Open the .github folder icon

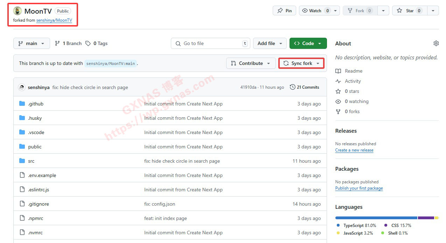tap(22, 104)
